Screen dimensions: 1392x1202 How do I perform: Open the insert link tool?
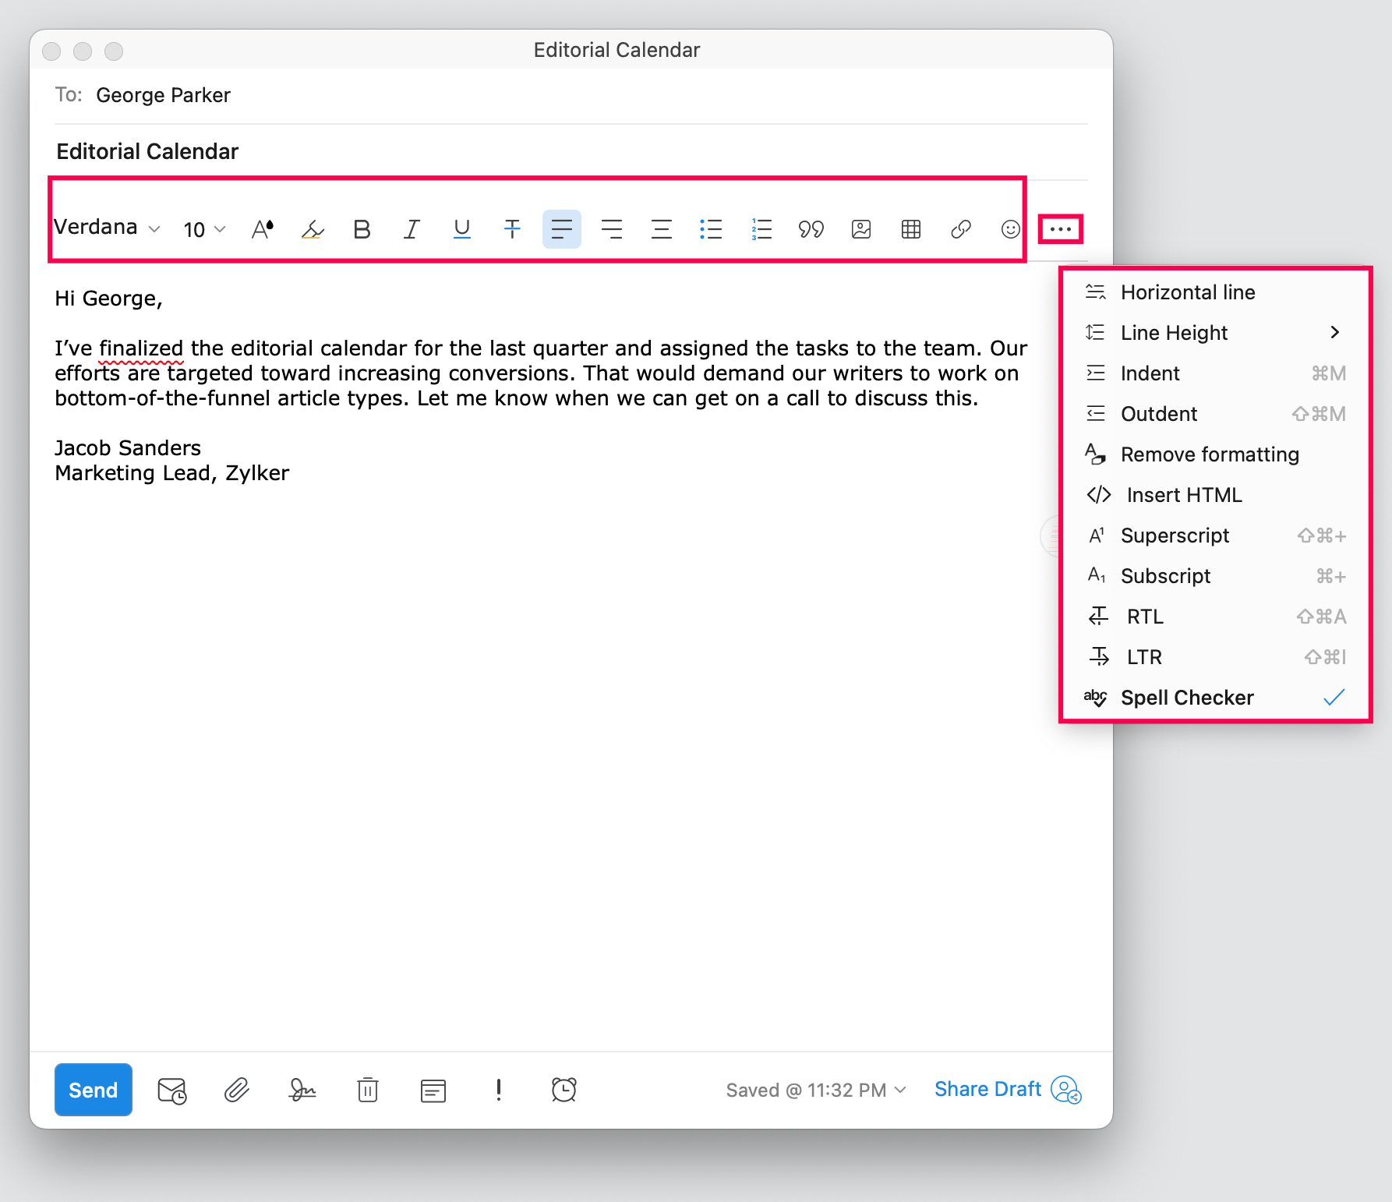click(960, 229)
